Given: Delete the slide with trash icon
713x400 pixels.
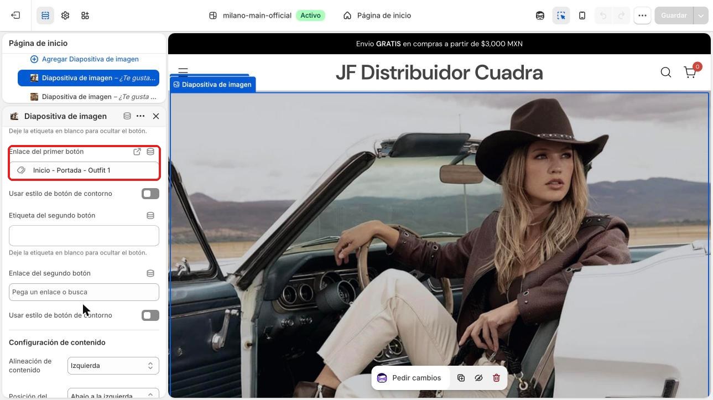Looking at the screenshot, I should point(496,378).
